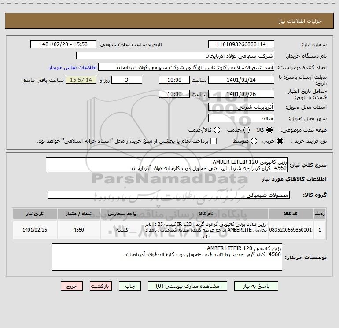Click the شرح کلی نیاز description text box
This screenshot has width=339, height=328.
click(167, 165)
